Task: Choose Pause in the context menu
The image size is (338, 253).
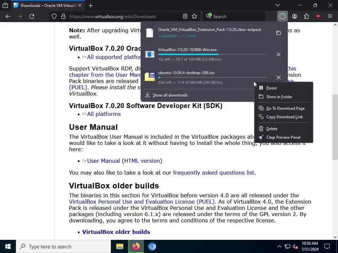Action: click(x=284, y=88)
